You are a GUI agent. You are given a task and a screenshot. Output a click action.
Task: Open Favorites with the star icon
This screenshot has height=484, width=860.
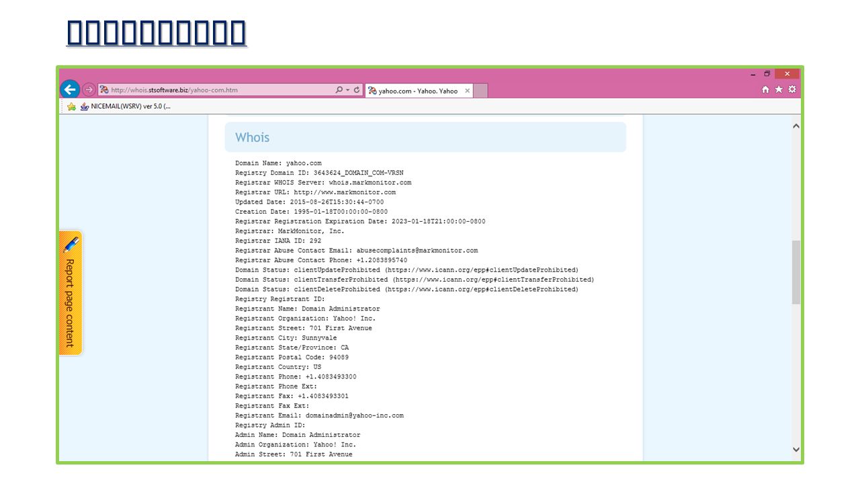779,89
